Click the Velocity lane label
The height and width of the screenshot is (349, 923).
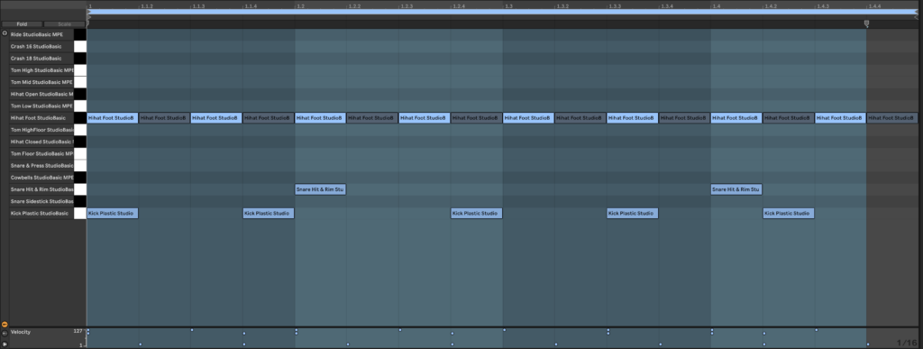21,332
